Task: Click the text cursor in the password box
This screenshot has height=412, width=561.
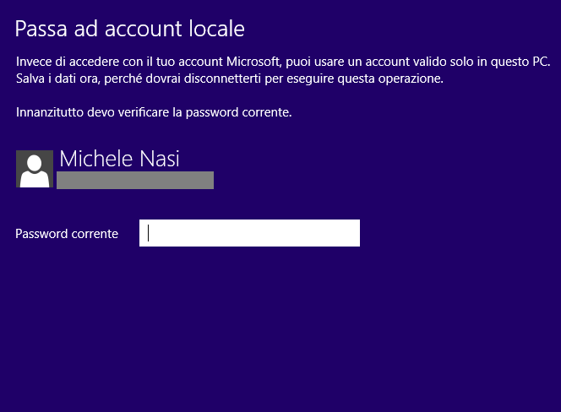Action: pos(149,233)
